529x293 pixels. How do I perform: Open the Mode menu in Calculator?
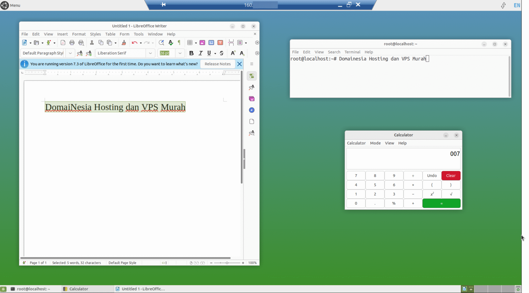[x=375, y=143]
